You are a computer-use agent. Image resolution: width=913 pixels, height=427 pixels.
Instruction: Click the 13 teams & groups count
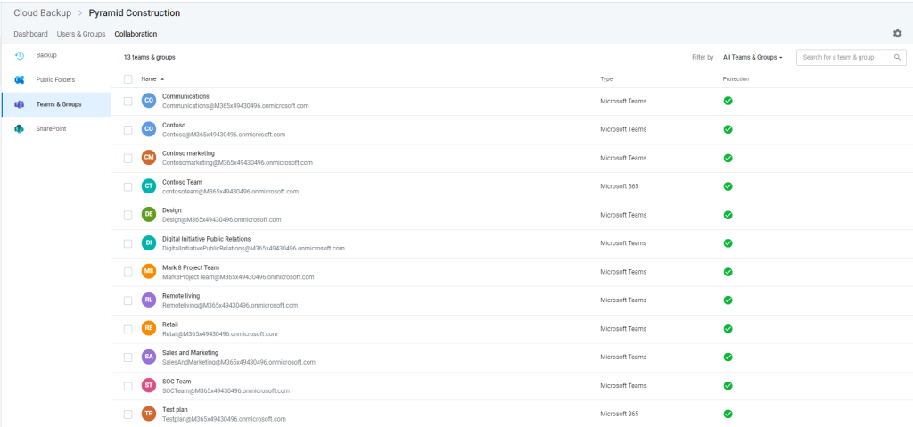coord(150,58)
